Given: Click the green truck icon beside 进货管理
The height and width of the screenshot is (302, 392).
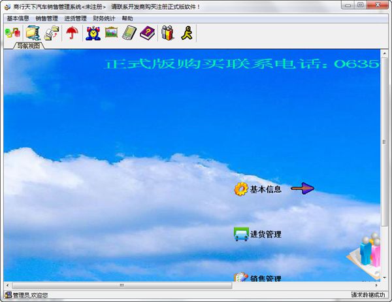Looking at the screenshot, I should pos(241,234).
